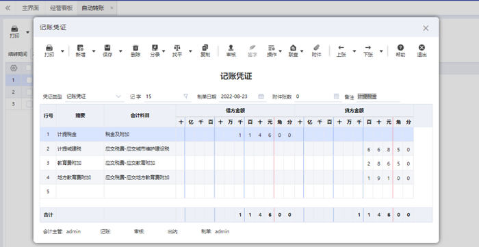Expand dropdown arrow beside 下张

point(381,51)
